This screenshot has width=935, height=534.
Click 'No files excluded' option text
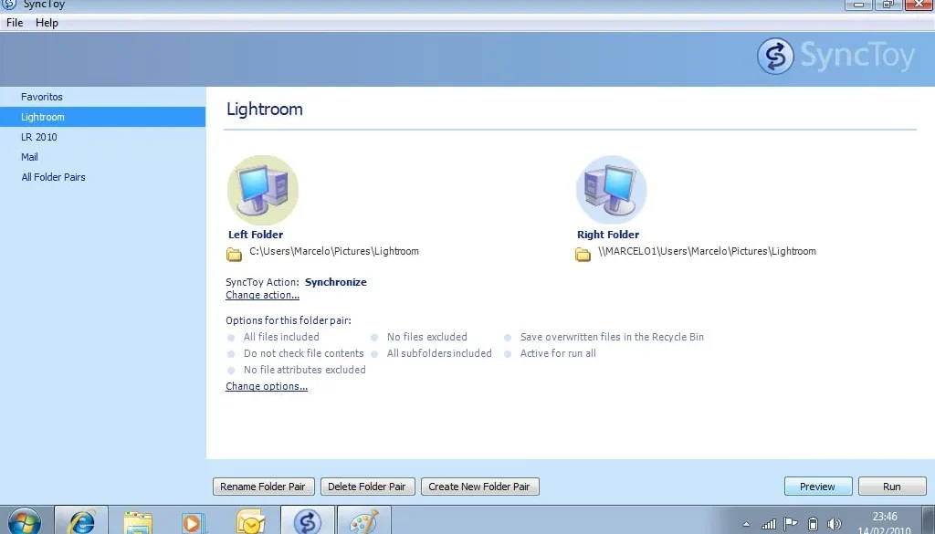427,337
